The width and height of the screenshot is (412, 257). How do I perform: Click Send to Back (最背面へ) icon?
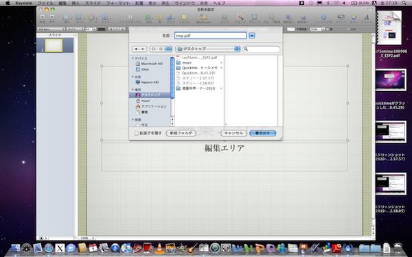click(x=303, y=17)
